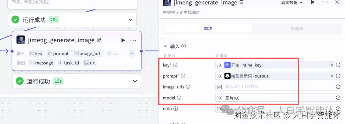
Task: Select the task_id output chip on node
Action: [x=68, y=63]
